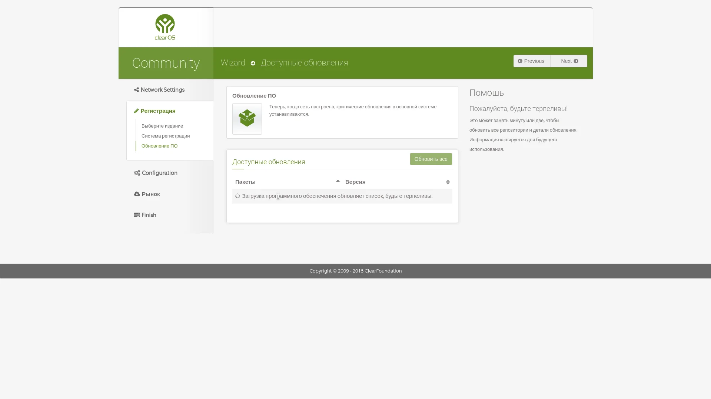Click the Загрузка программного обеспечения status row

[x=342, y=196]
